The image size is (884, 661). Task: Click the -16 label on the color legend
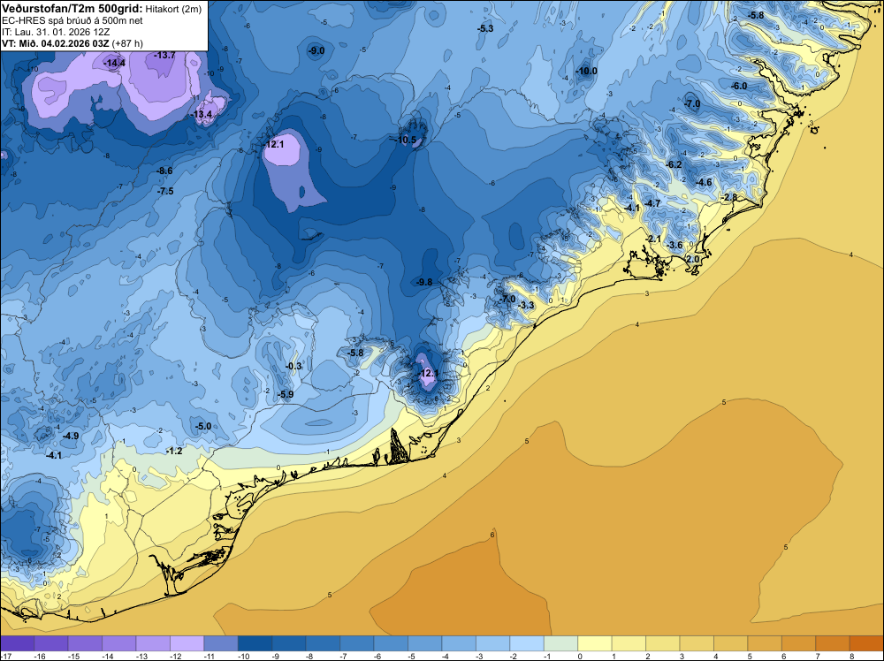(x=40, y=656)
